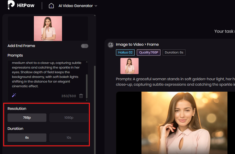Open the task's source image thumbnail
Screen dimensions: 235x154
(129, 66)
